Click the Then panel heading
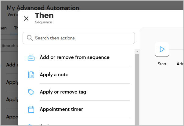The width and height of the screenshot is (184, 126). [44, 15]
